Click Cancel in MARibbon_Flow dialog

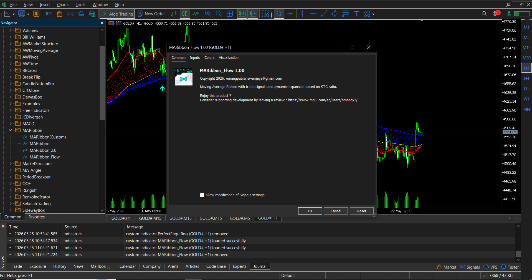(x=336, y=211)
